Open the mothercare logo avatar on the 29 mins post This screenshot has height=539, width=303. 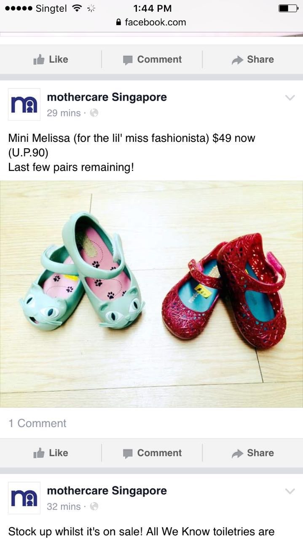pyautogui.click(x=24, y=104)
